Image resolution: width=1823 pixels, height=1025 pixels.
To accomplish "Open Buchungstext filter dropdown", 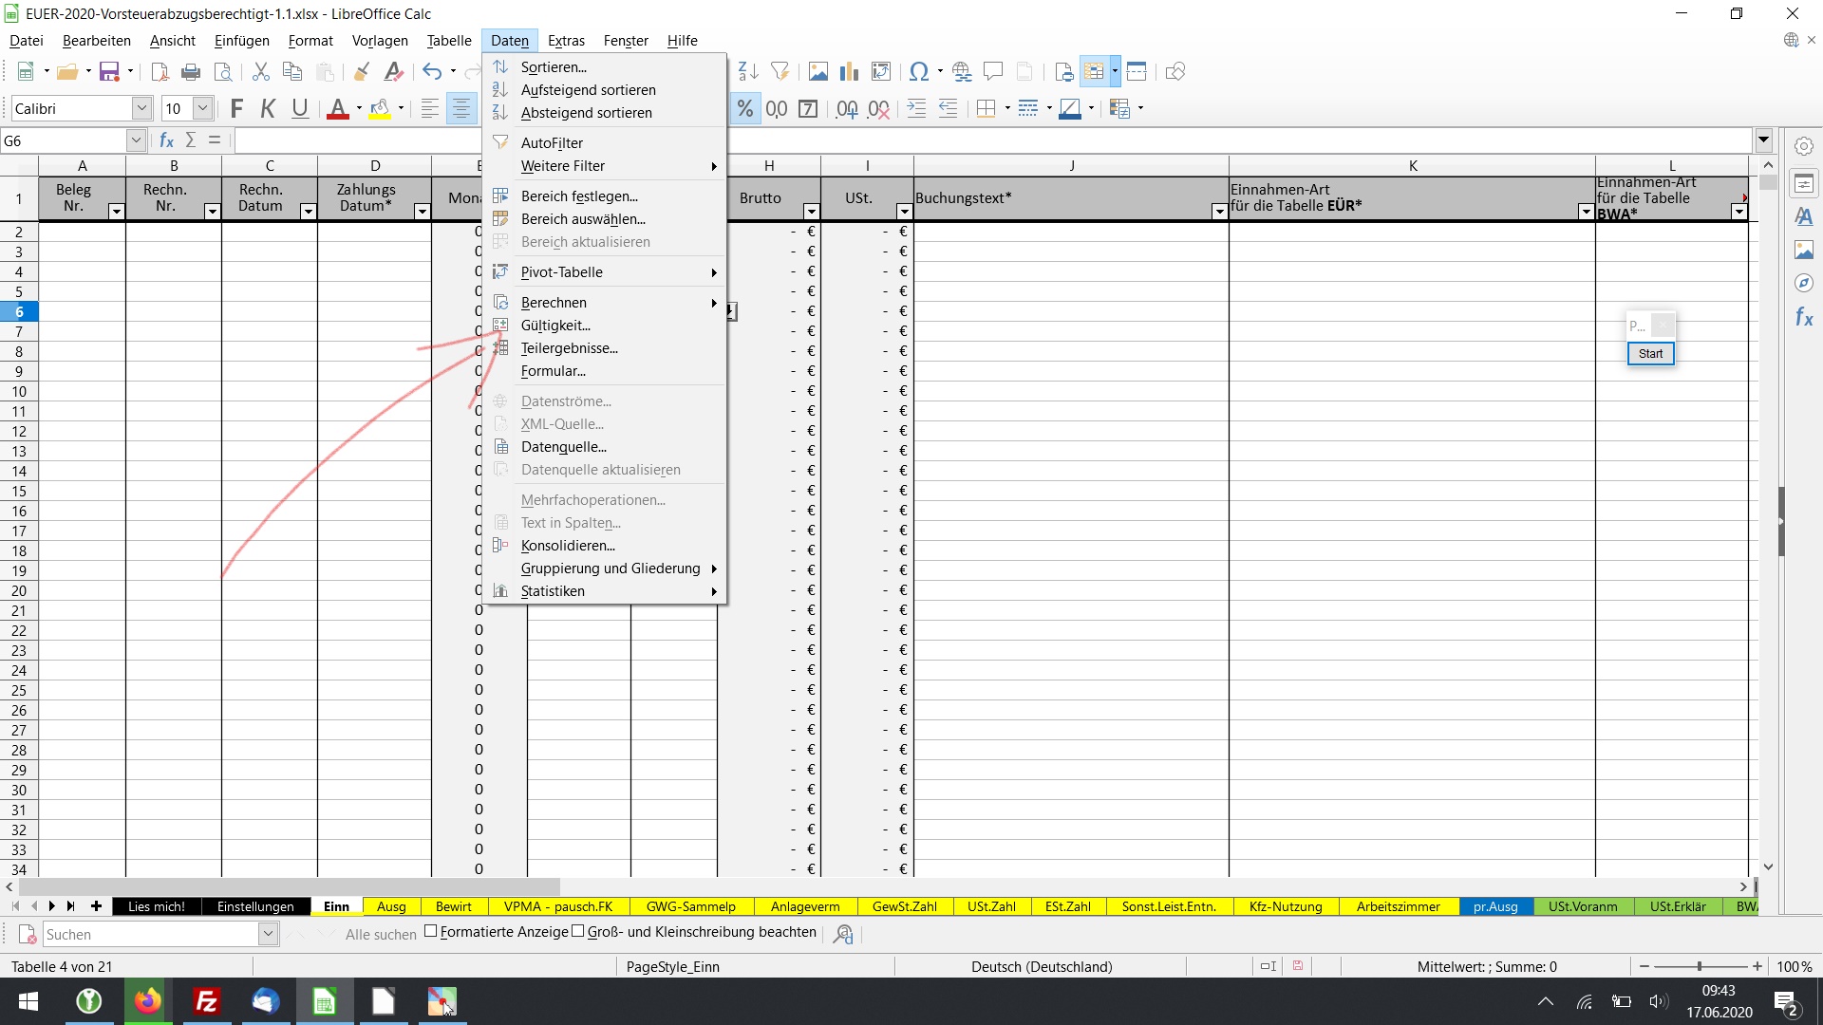I will (1219, 212).
